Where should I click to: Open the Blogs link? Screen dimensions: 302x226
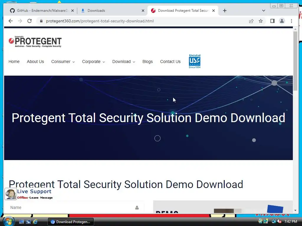[147, 62]
